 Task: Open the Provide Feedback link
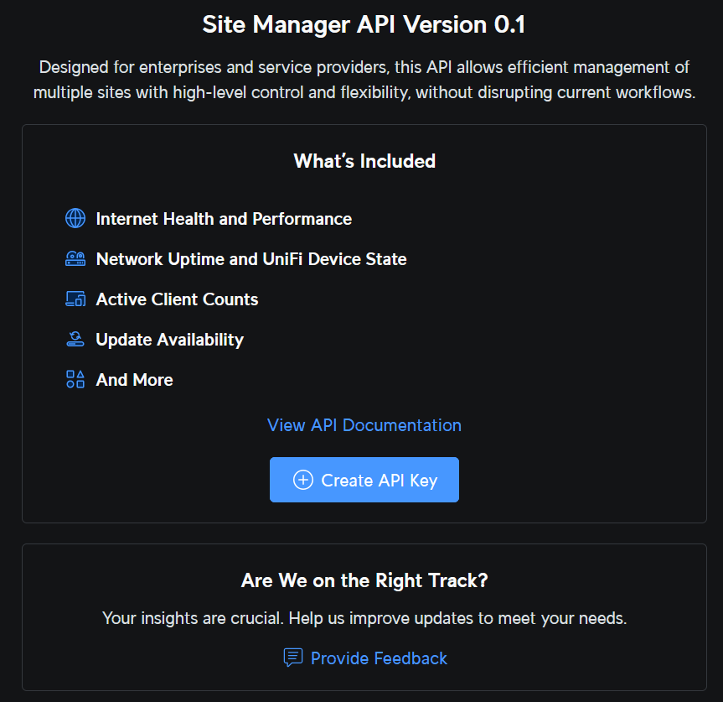[378, 658]
